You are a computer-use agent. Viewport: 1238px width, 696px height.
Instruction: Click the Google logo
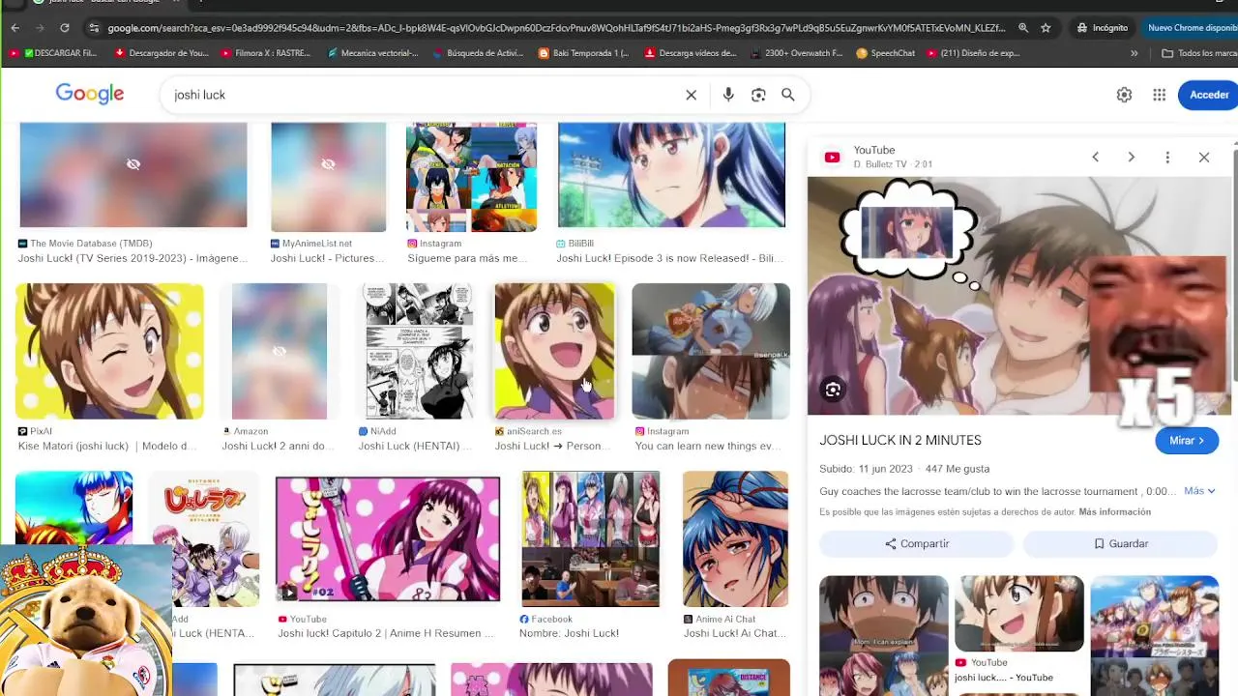tap(90, 94)
